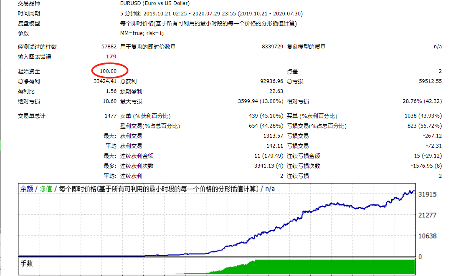This screenshot has height=276, width=461.
Task: Select the value 15 (-29.12)
Action: (x=428, y=156)
